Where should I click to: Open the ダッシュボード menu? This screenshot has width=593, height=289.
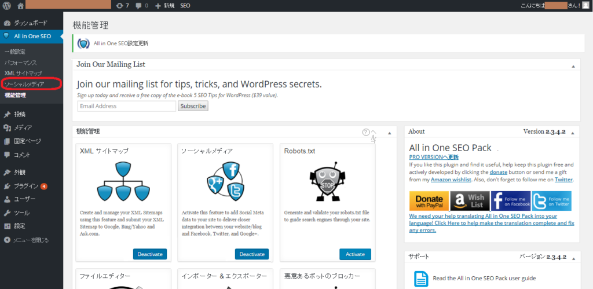point(31,23)
